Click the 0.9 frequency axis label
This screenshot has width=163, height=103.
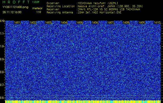point(2,59)
